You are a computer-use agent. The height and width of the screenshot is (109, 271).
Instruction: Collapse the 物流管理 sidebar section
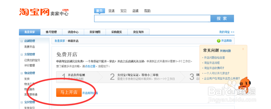pos(22,73)
